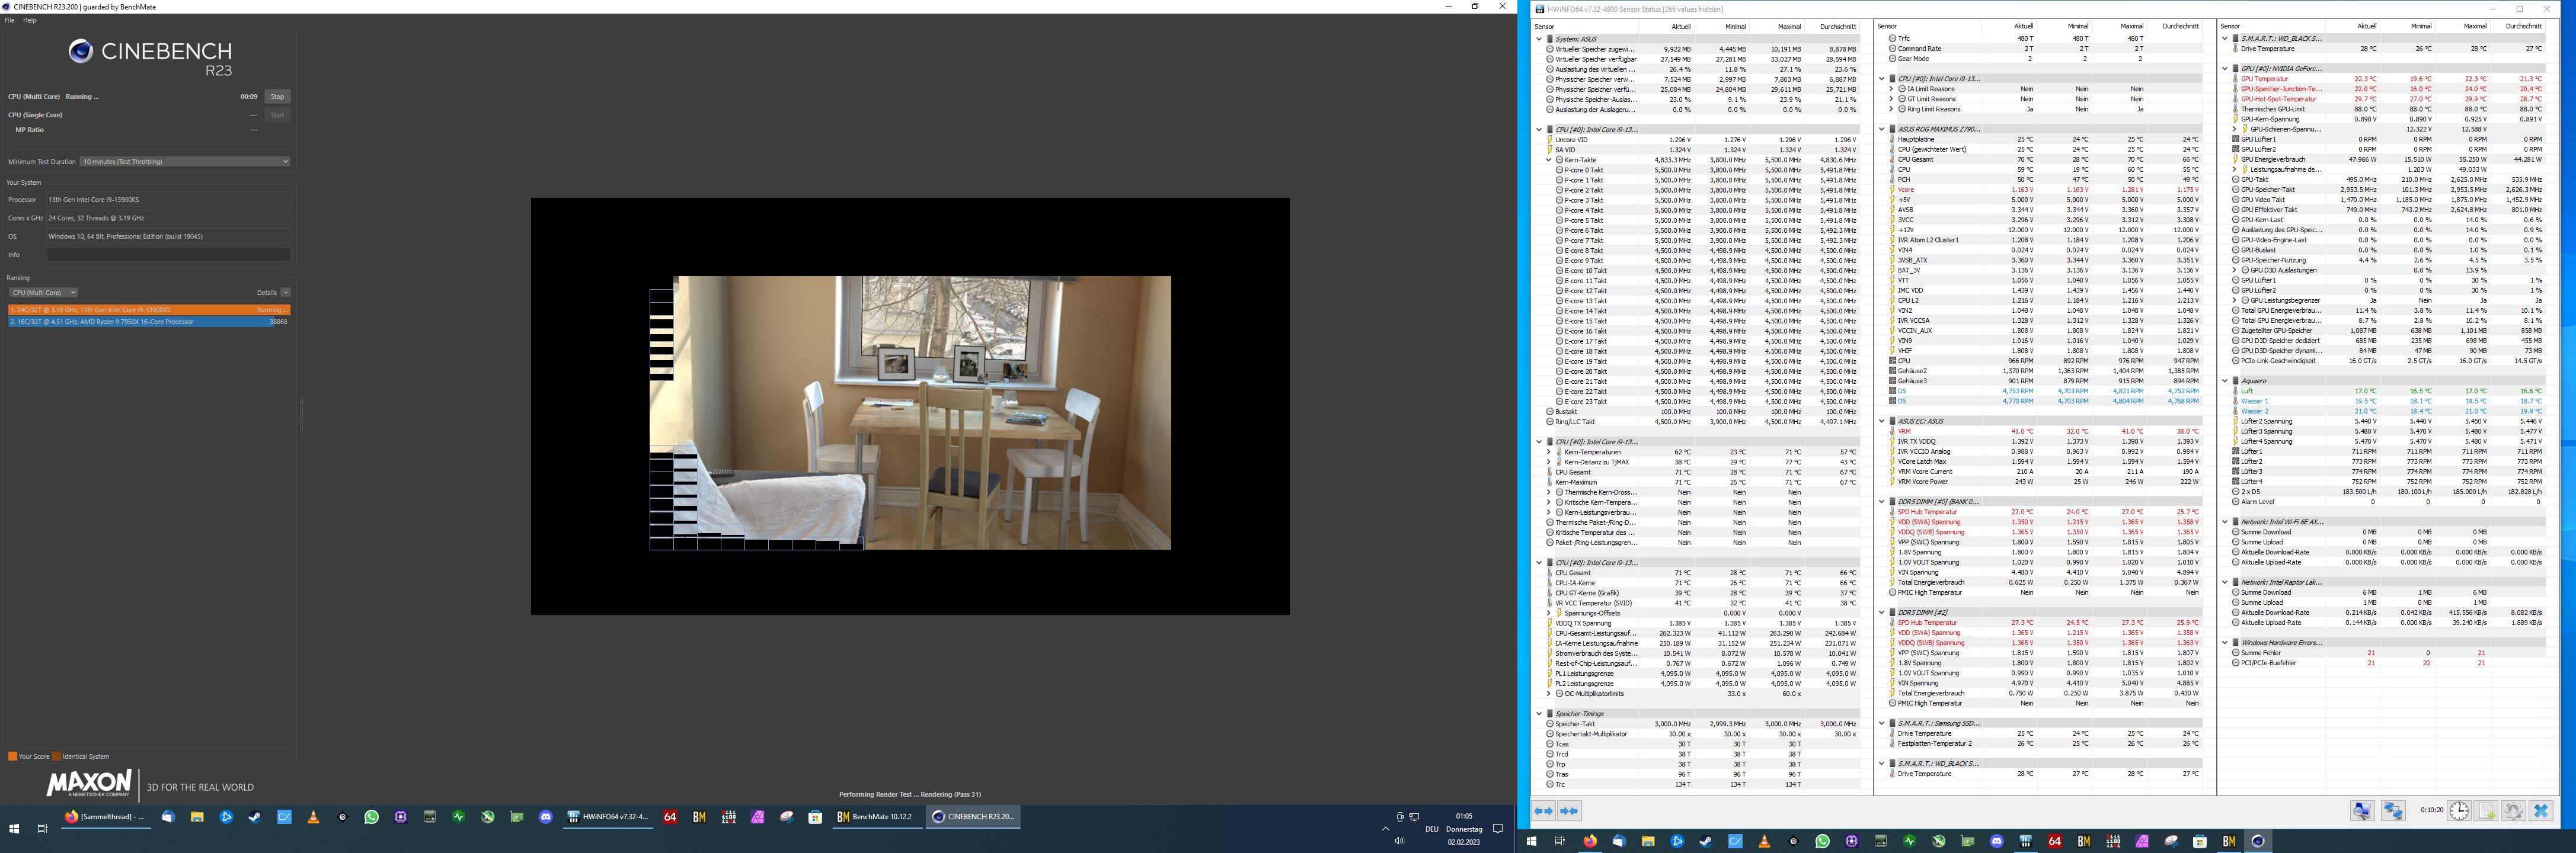
Task: Open Cinebench Help menu
Action: [x=30, y=20]
